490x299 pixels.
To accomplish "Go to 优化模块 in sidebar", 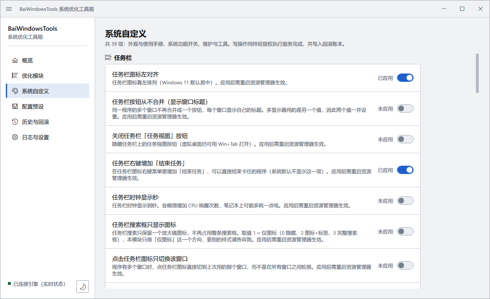I will 47,76.
